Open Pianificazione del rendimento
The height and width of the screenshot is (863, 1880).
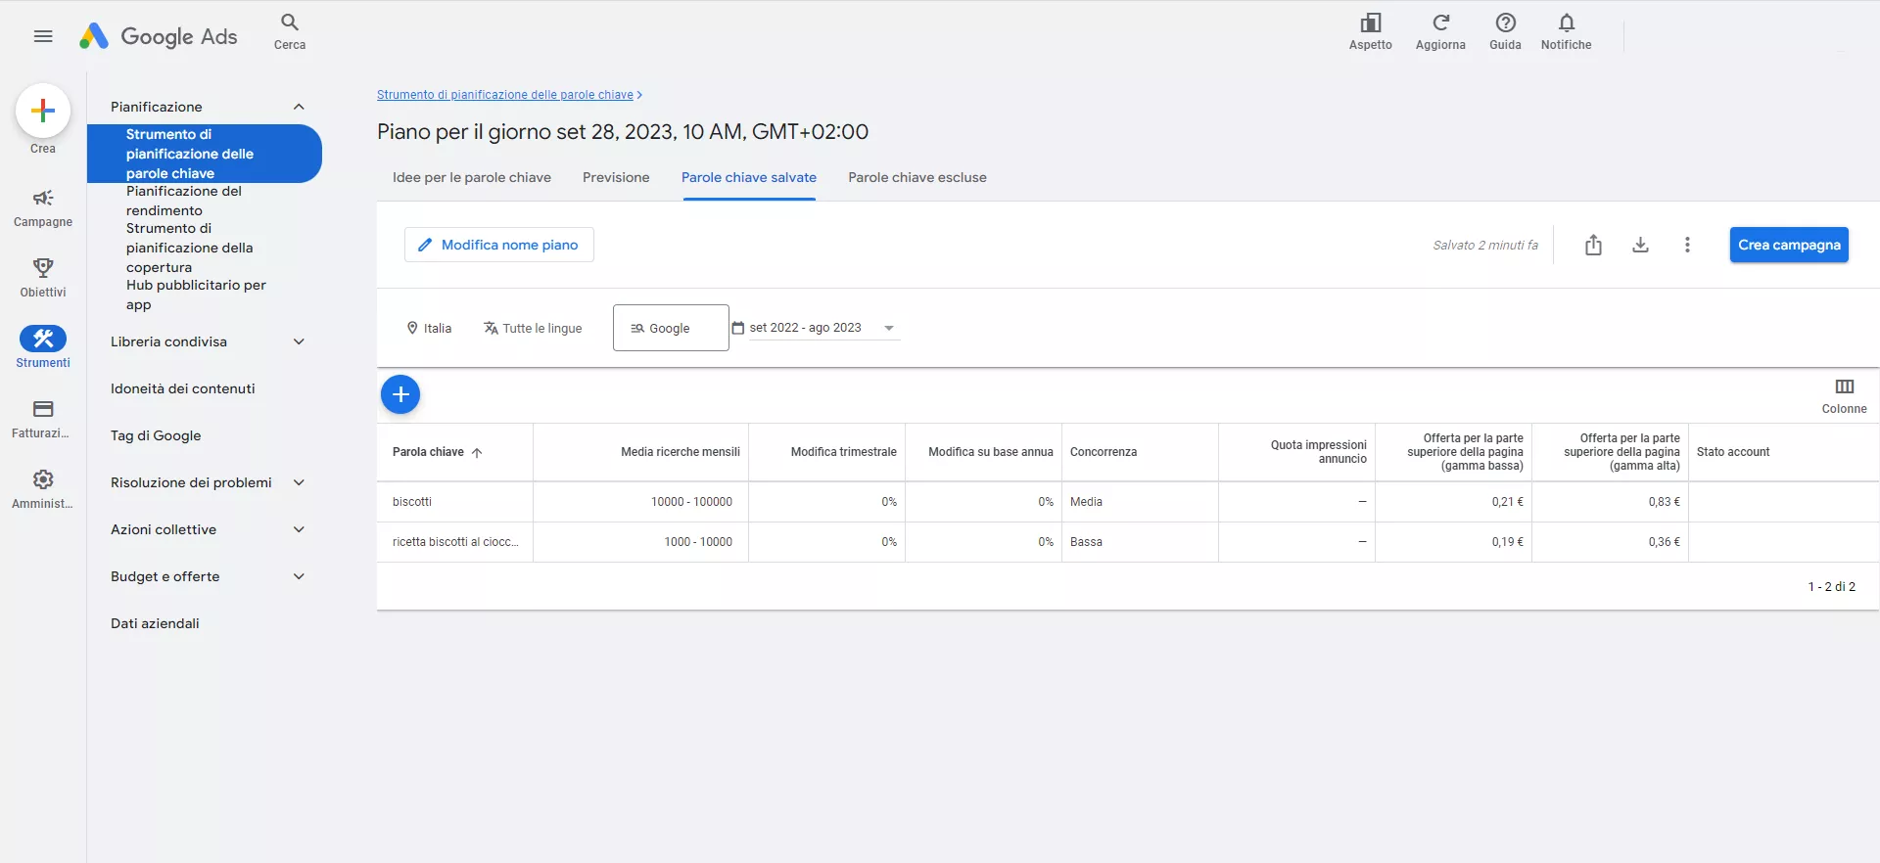pos(184,201)
